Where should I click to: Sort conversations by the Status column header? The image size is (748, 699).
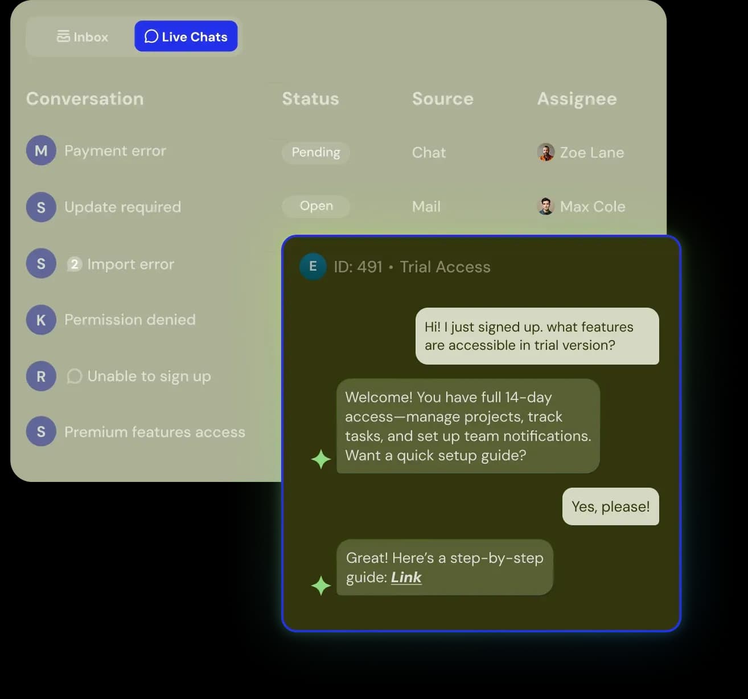pyautogui.click(x=310, y=99)
